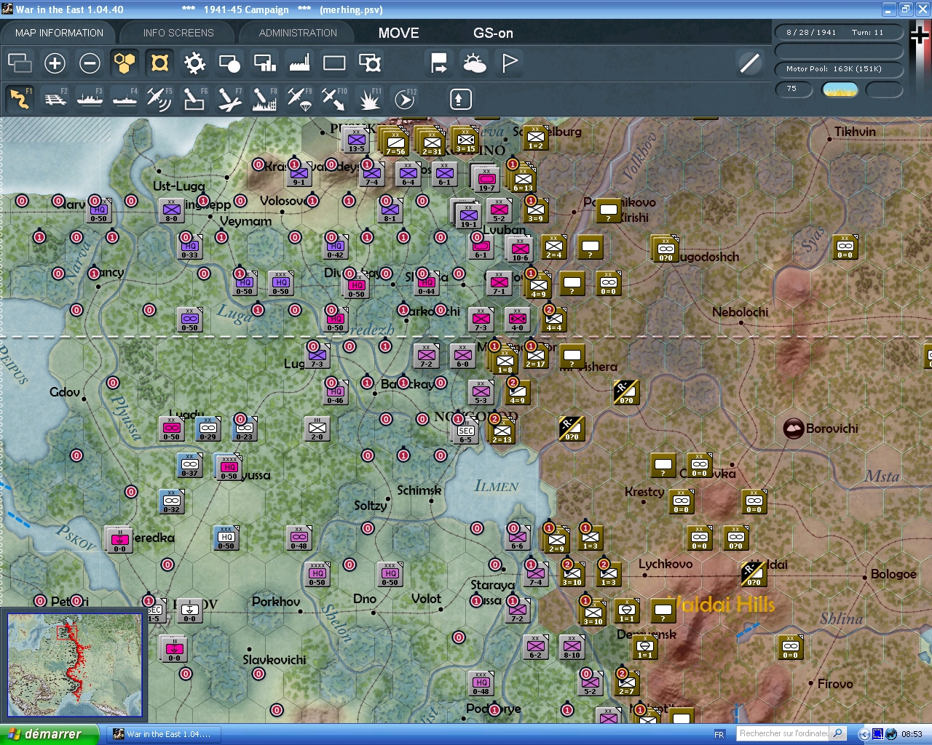
Task: Select the Soviet 7=56 unit stack
Action: [x=395, y=142]
